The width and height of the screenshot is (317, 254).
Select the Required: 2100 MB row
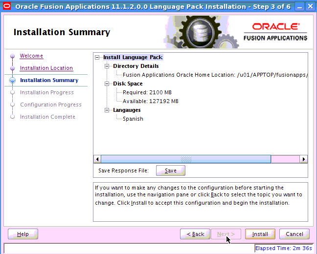(x=147, y=92)
